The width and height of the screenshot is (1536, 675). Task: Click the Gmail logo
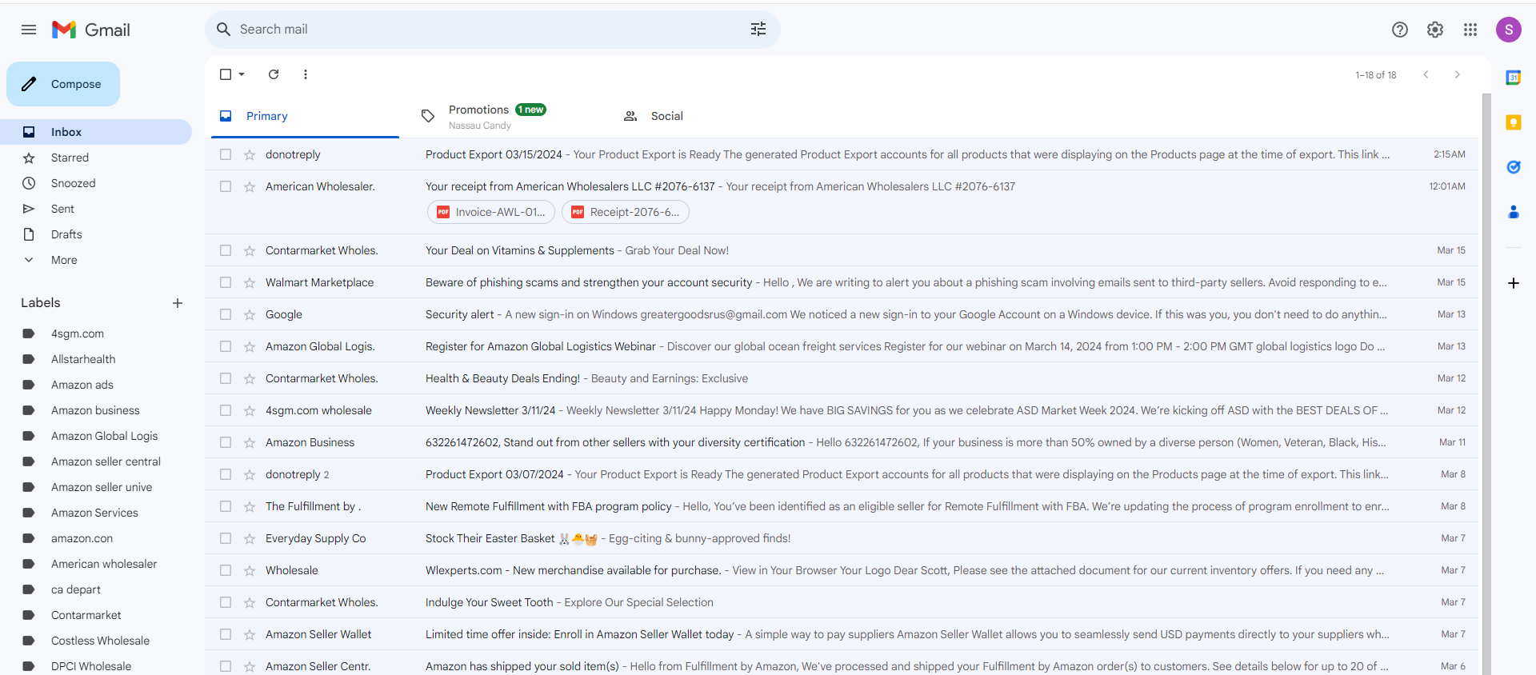pyautogui.click(x=91, y=30)
